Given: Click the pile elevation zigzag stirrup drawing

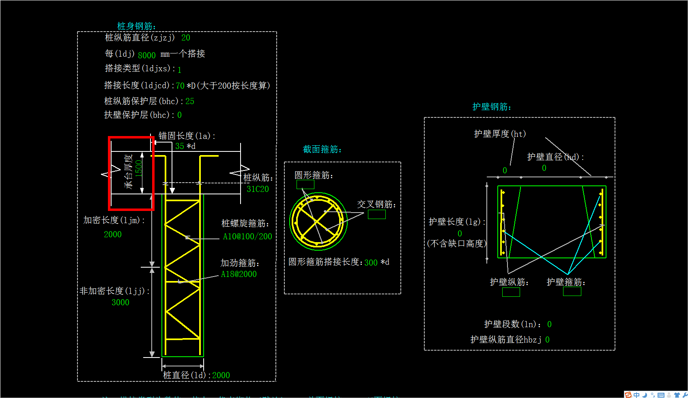Looking at the screenshot, I should 183,269.
